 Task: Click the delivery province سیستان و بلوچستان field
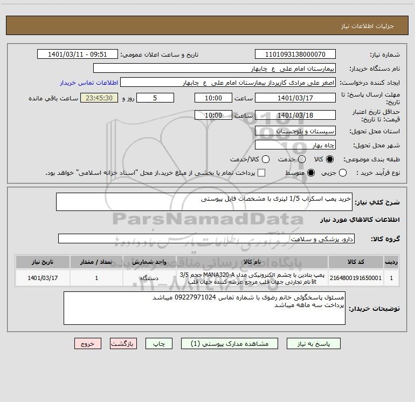(x=295, y=131)
